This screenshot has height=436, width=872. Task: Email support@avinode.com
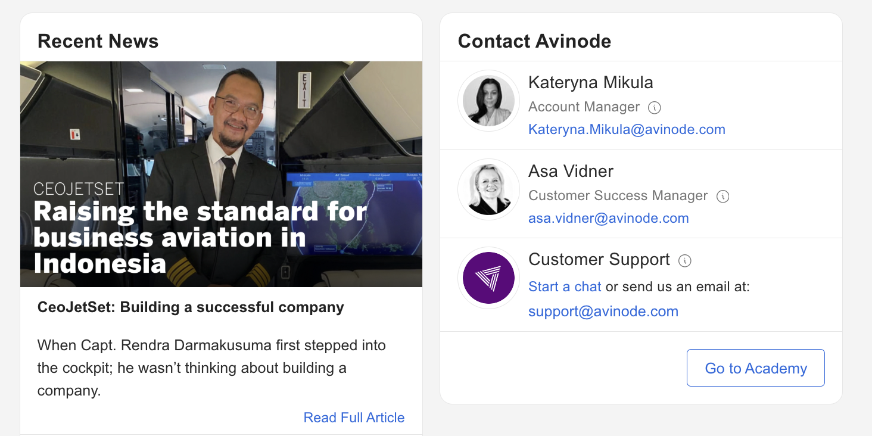pos(603,311)
